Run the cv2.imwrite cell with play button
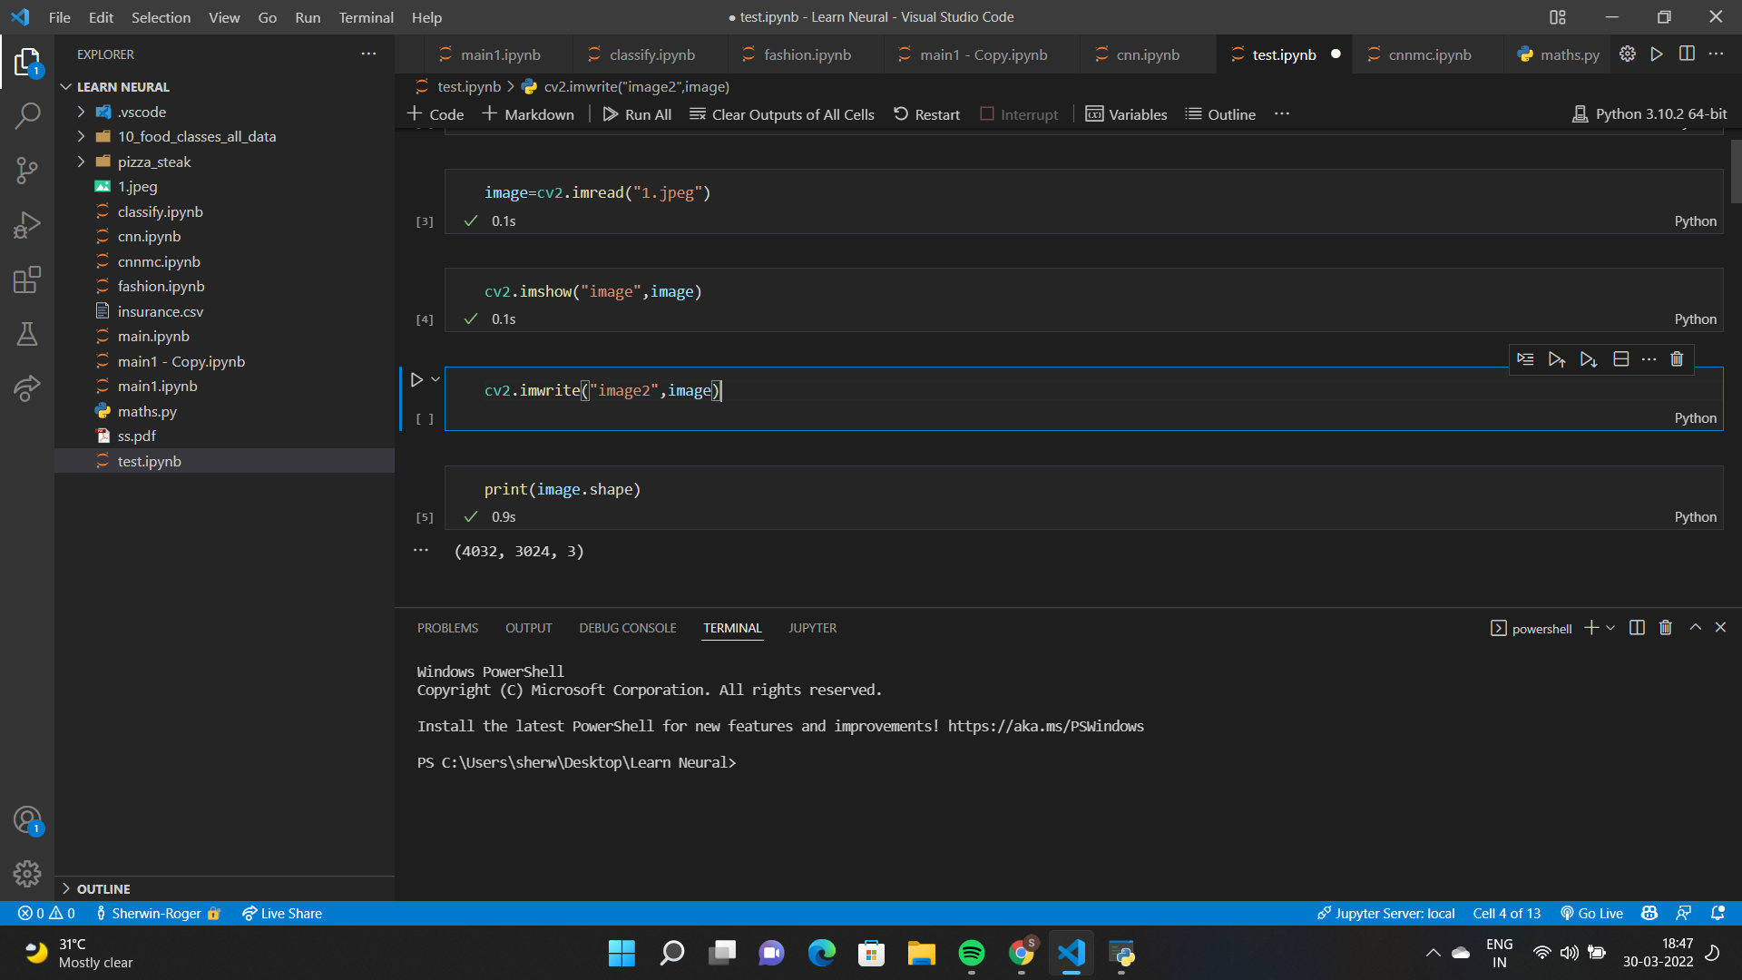The image size is (1742, 980). tap(417, 379)
